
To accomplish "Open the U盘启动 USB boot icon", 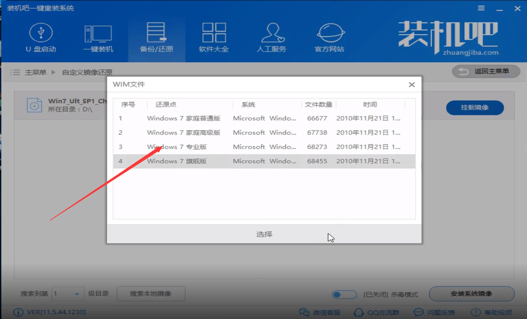I will pyautogui.click(x=41, y=33).
